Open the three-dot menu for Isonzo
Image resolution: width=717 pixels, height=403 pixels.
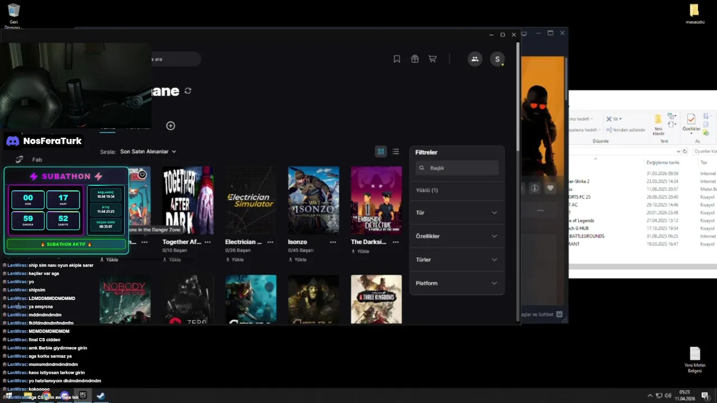pos(333,242)
